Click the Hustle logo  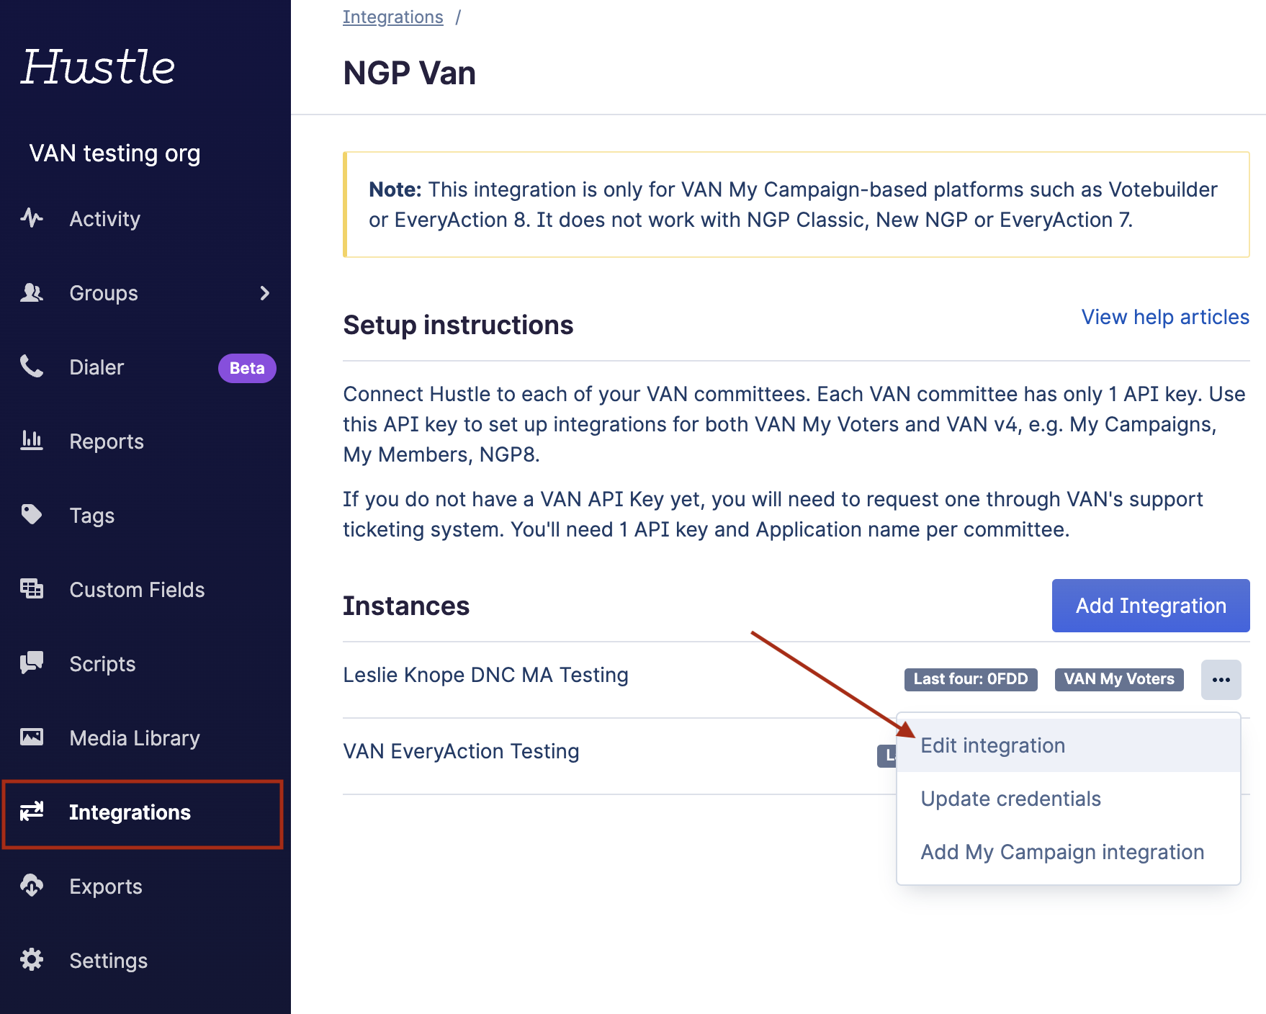pos(98,67)
